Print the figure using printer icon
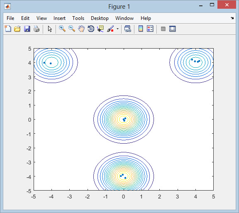Screen dimensions: 239x213 pos(37,29)
